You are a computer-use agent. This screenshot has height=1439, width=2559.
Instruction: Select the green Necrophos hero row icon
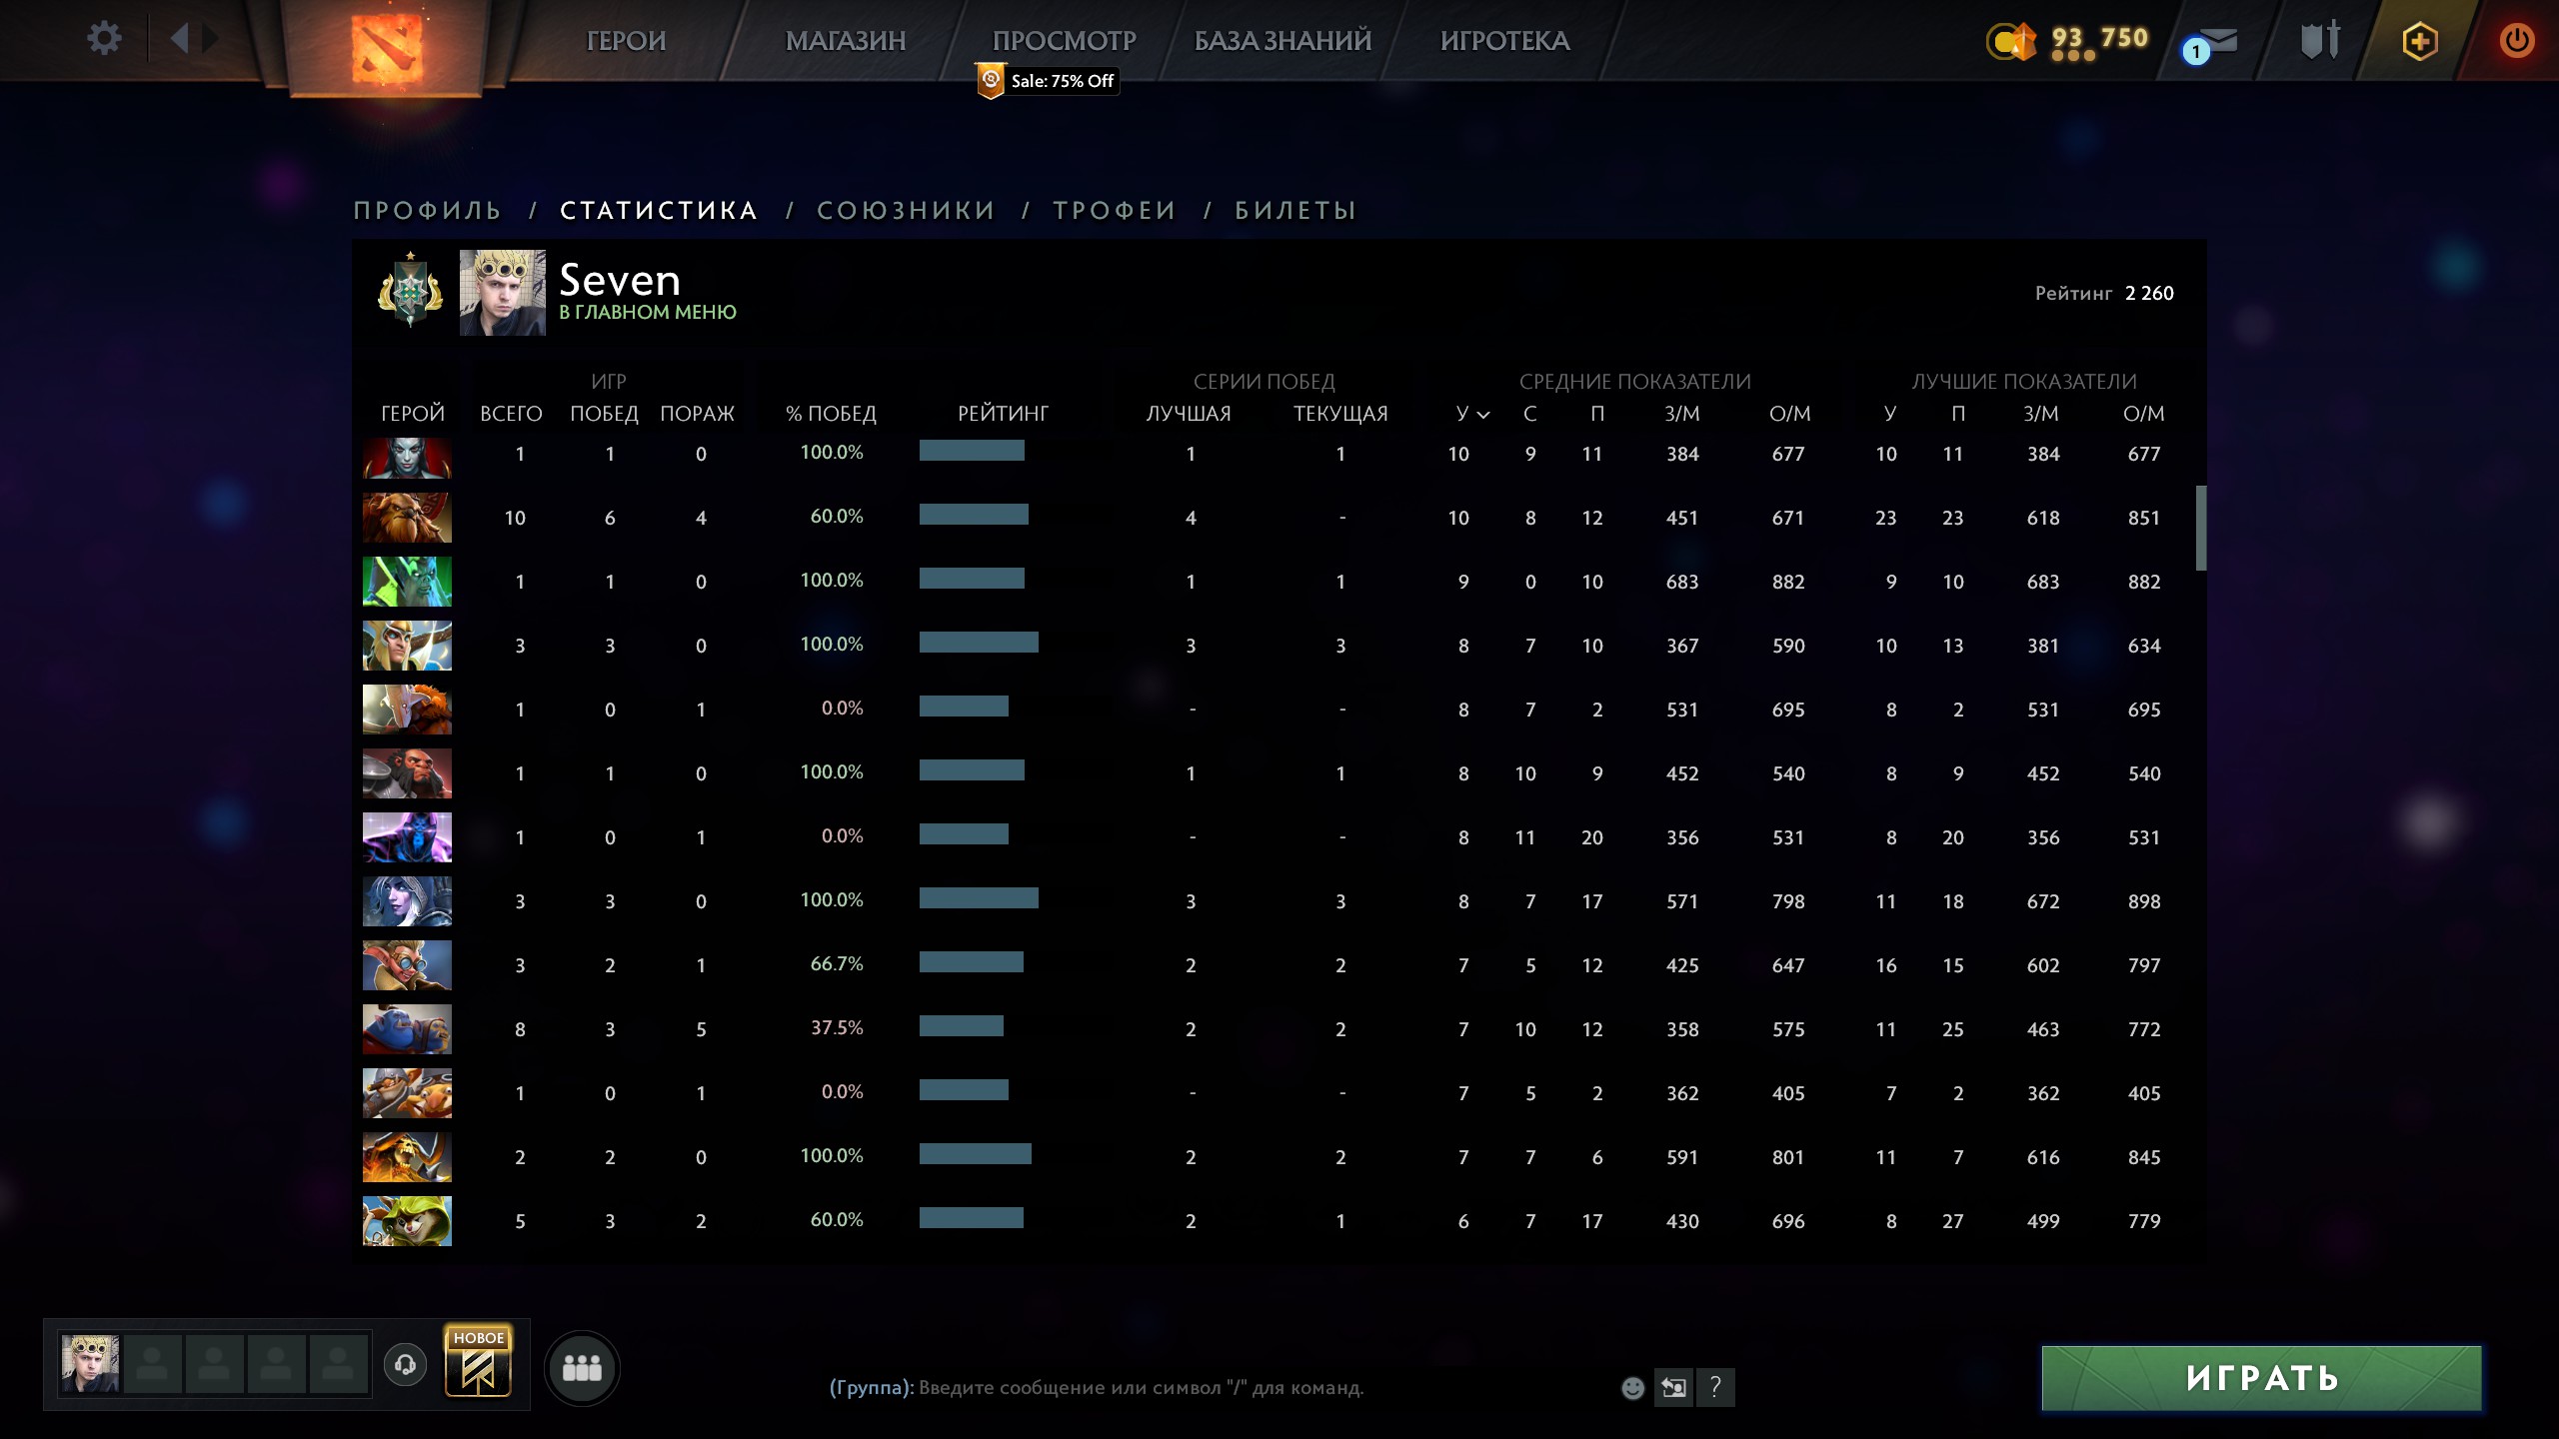407,582
